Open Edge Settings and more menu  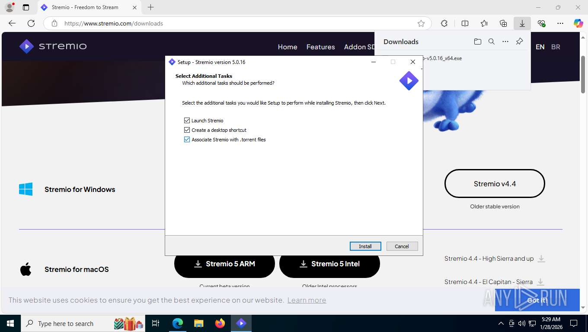tap(560, 23)
